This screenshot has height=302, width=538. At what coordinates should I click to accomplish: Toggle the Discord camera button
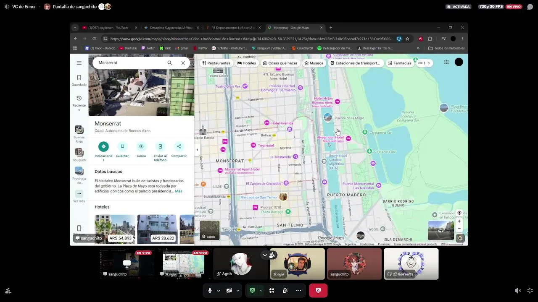coord(229,290)
